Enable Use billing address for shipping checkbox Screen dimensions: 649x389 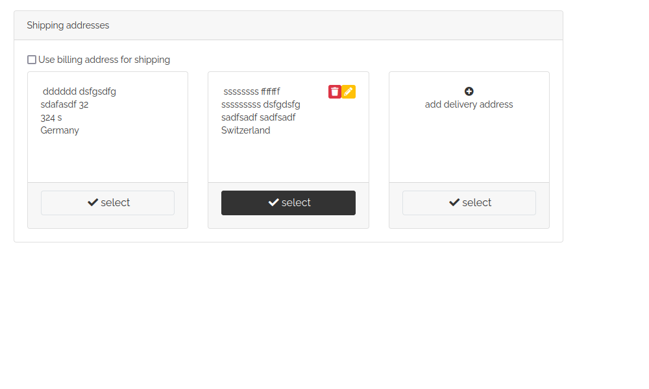point(32,60)
